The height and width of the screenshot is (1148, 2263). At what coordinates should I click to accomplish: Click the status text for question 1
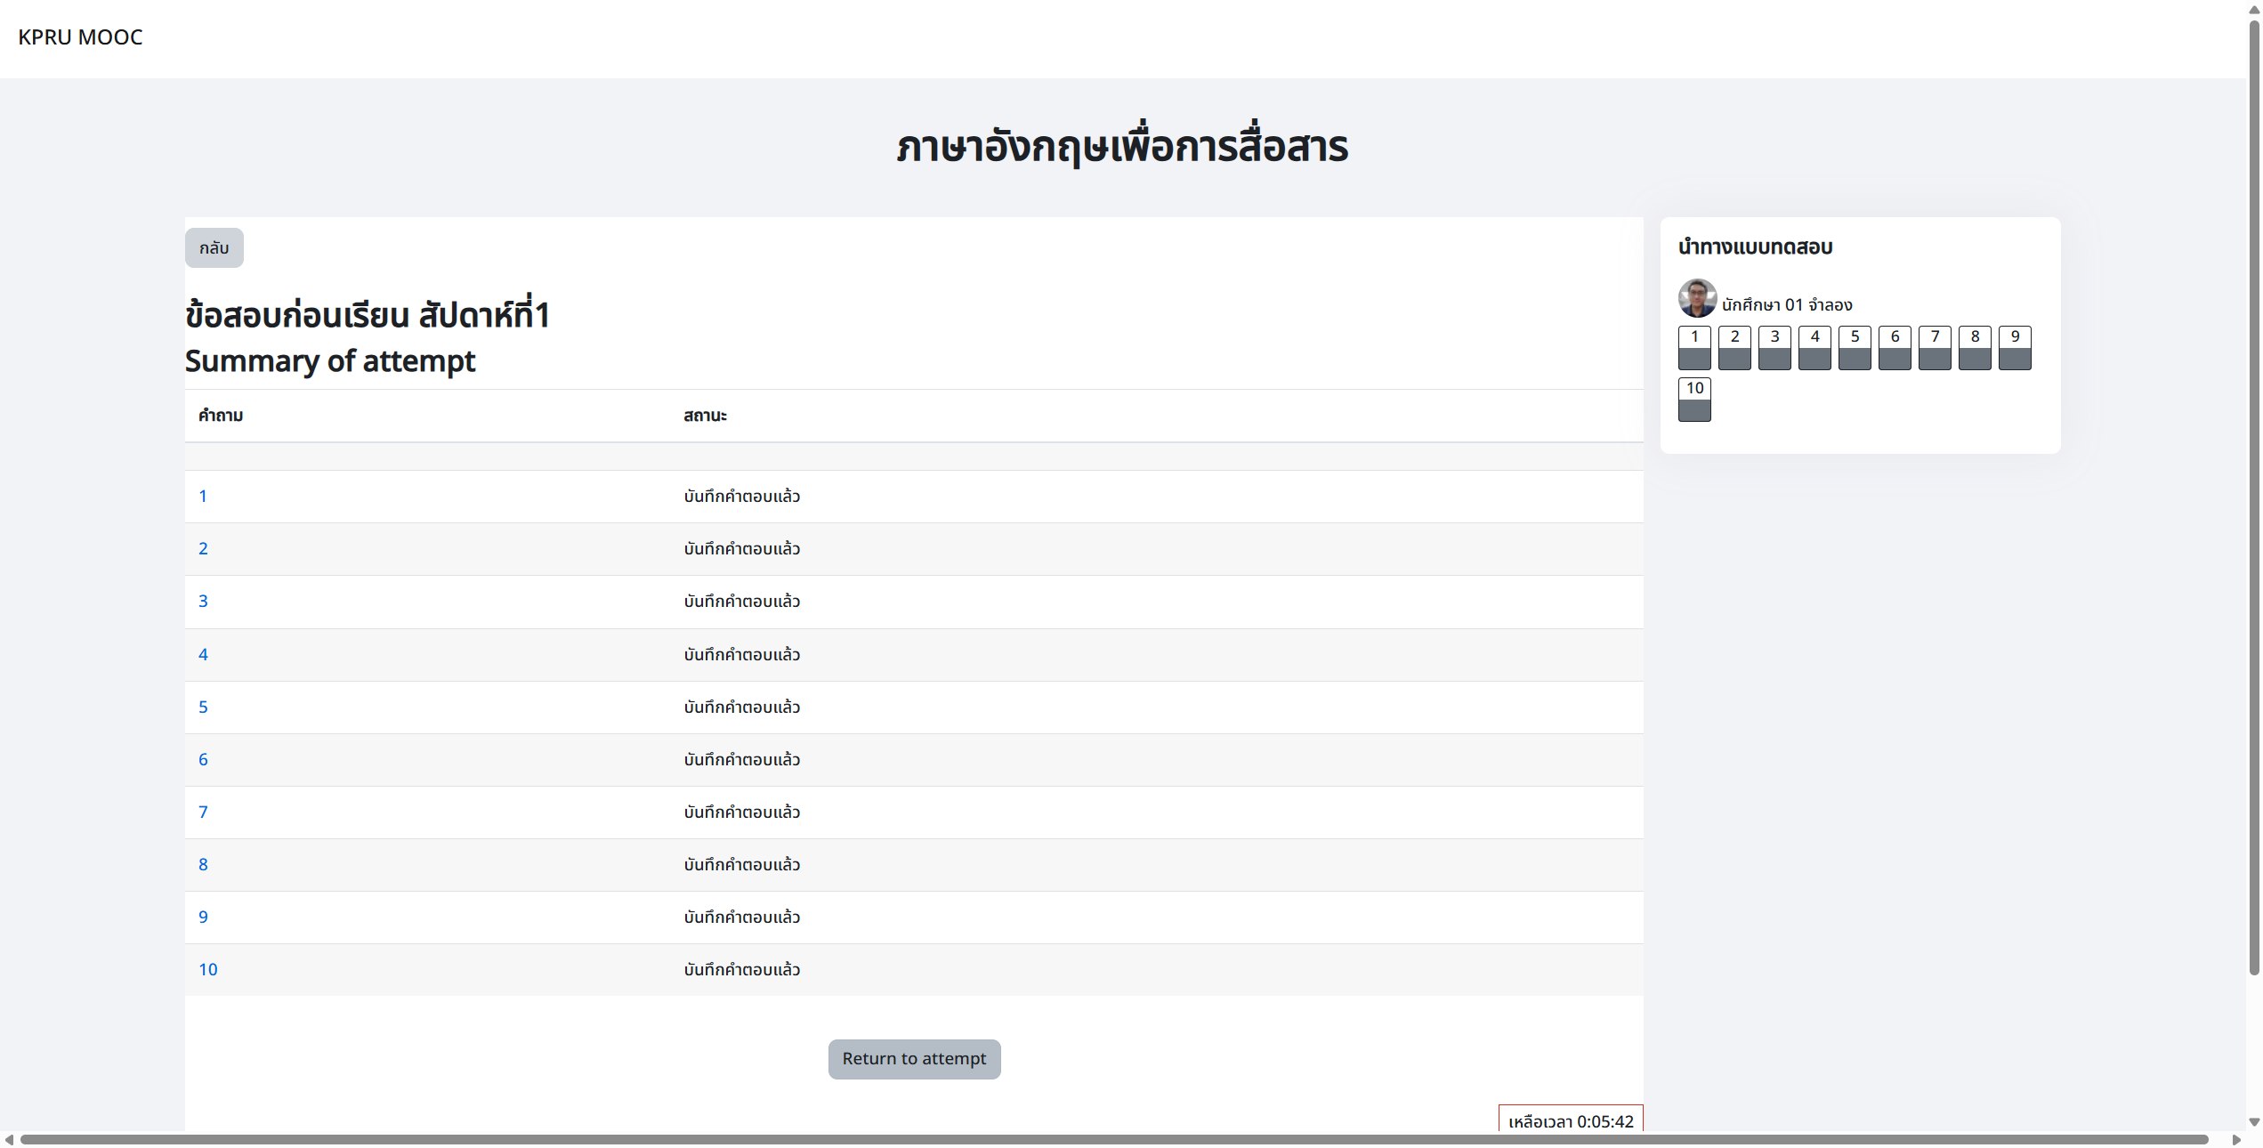742,497
